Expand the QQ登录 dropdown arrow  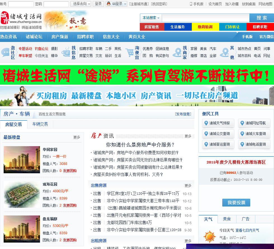(125, 4)
